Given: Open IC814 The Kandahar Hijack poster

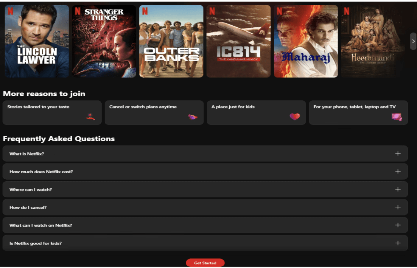Looking at the screenshot, I should [239, 41].
